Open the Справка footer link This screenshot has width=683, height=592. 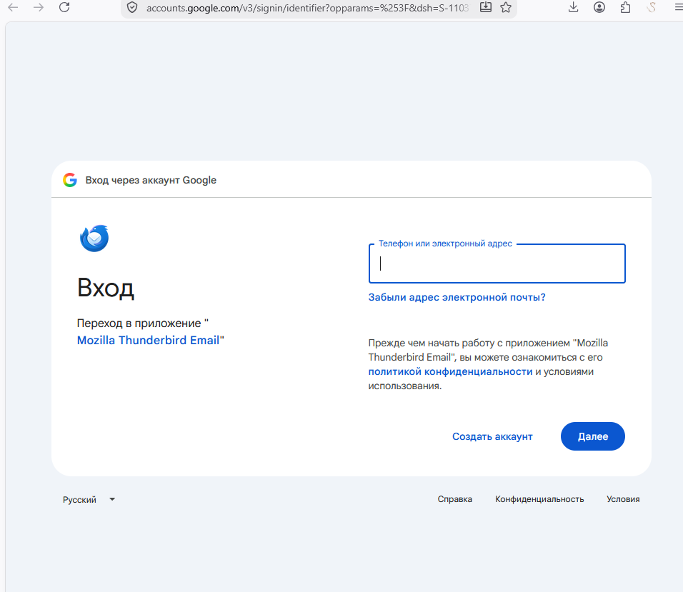tap(455, 499)
